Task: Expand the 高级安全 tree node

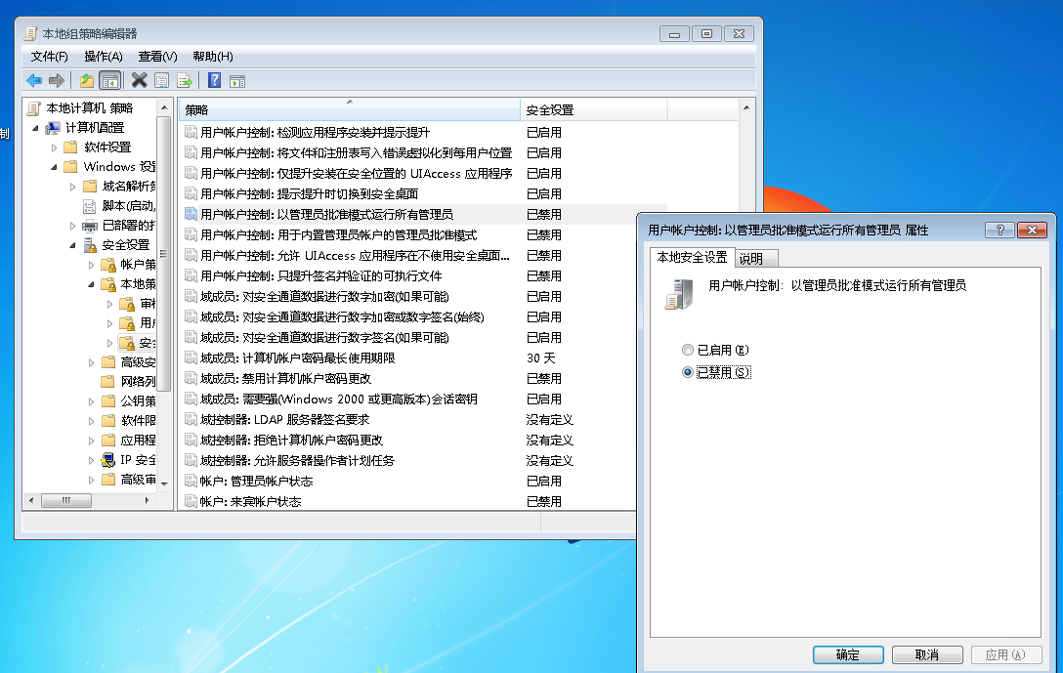Action: [92, 362]
